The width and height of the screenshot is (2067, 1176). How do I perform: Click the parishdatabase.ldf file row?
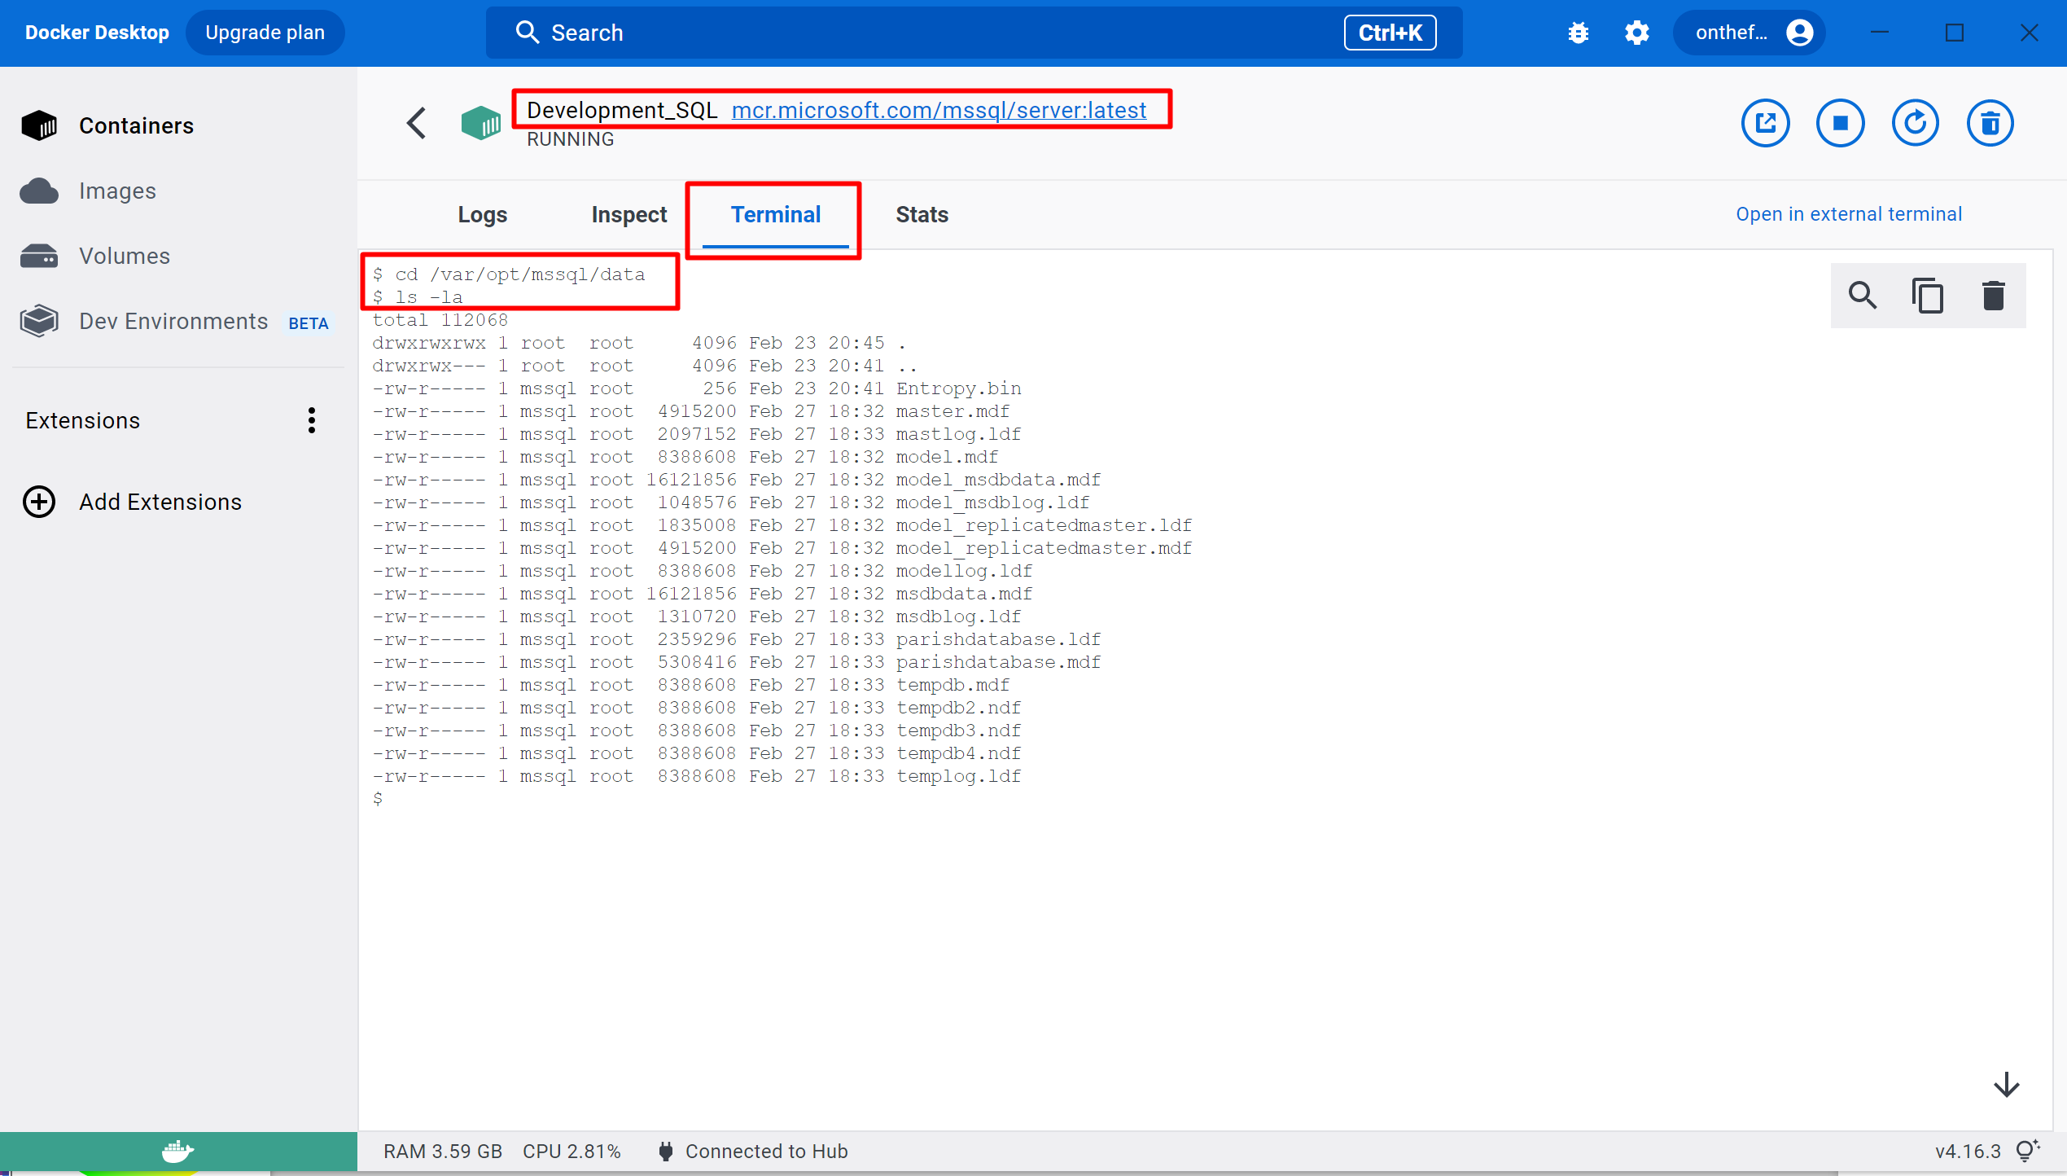pyautogui.click(x=736, y=639)
